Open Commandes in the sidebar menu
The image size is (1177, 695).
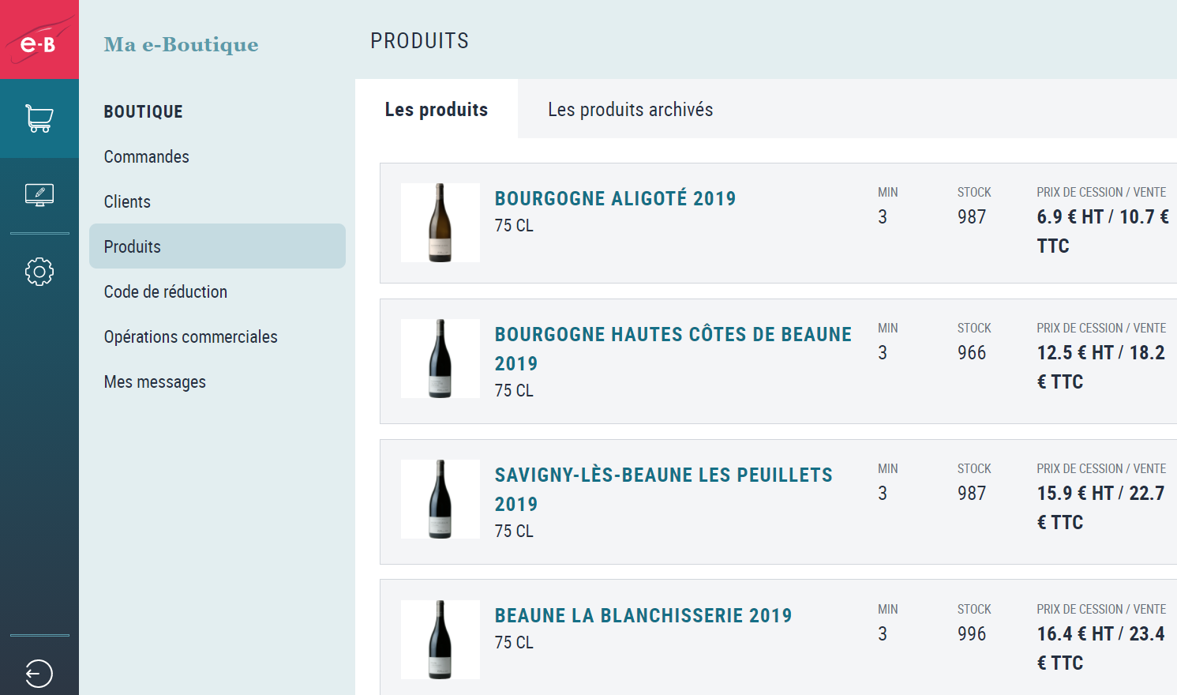pos(147,156)
